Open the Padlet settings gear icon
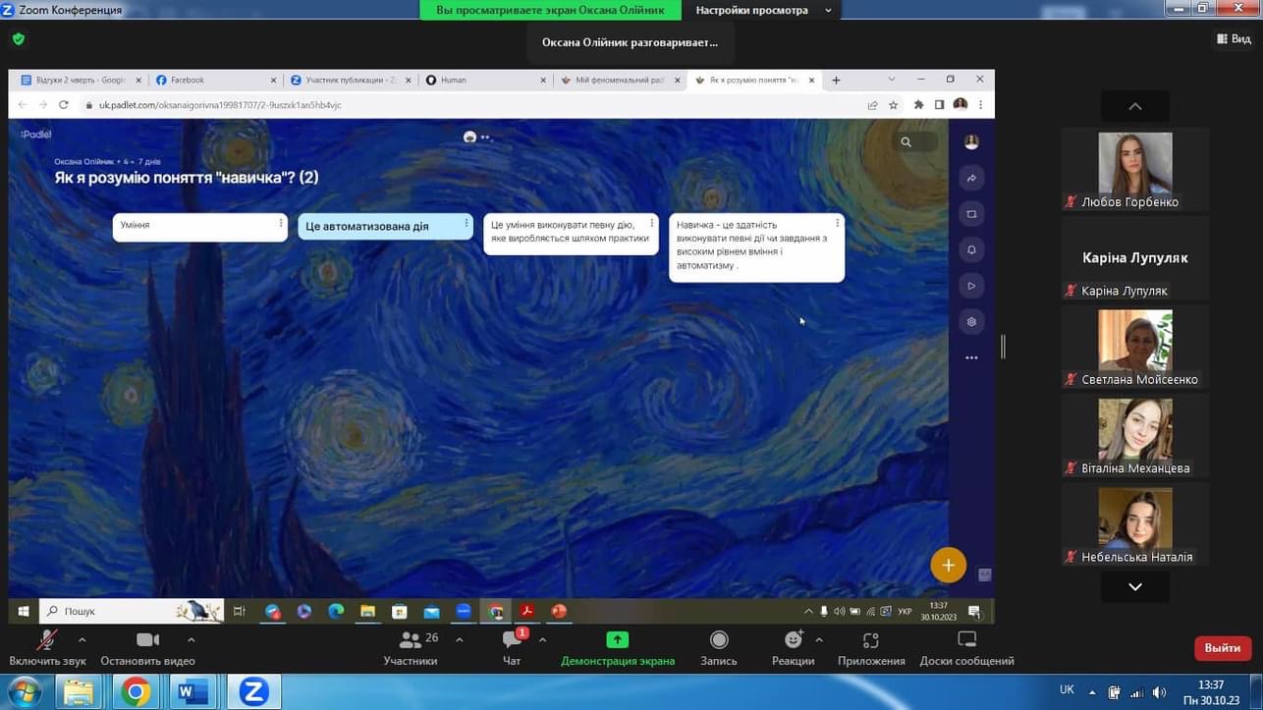Screen dimensions: 1263x710 [971, 322]
